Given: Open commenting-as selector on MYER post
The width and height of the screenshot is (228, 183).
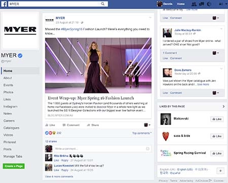Looking at the screenshot, I should (x=147, y=125).
